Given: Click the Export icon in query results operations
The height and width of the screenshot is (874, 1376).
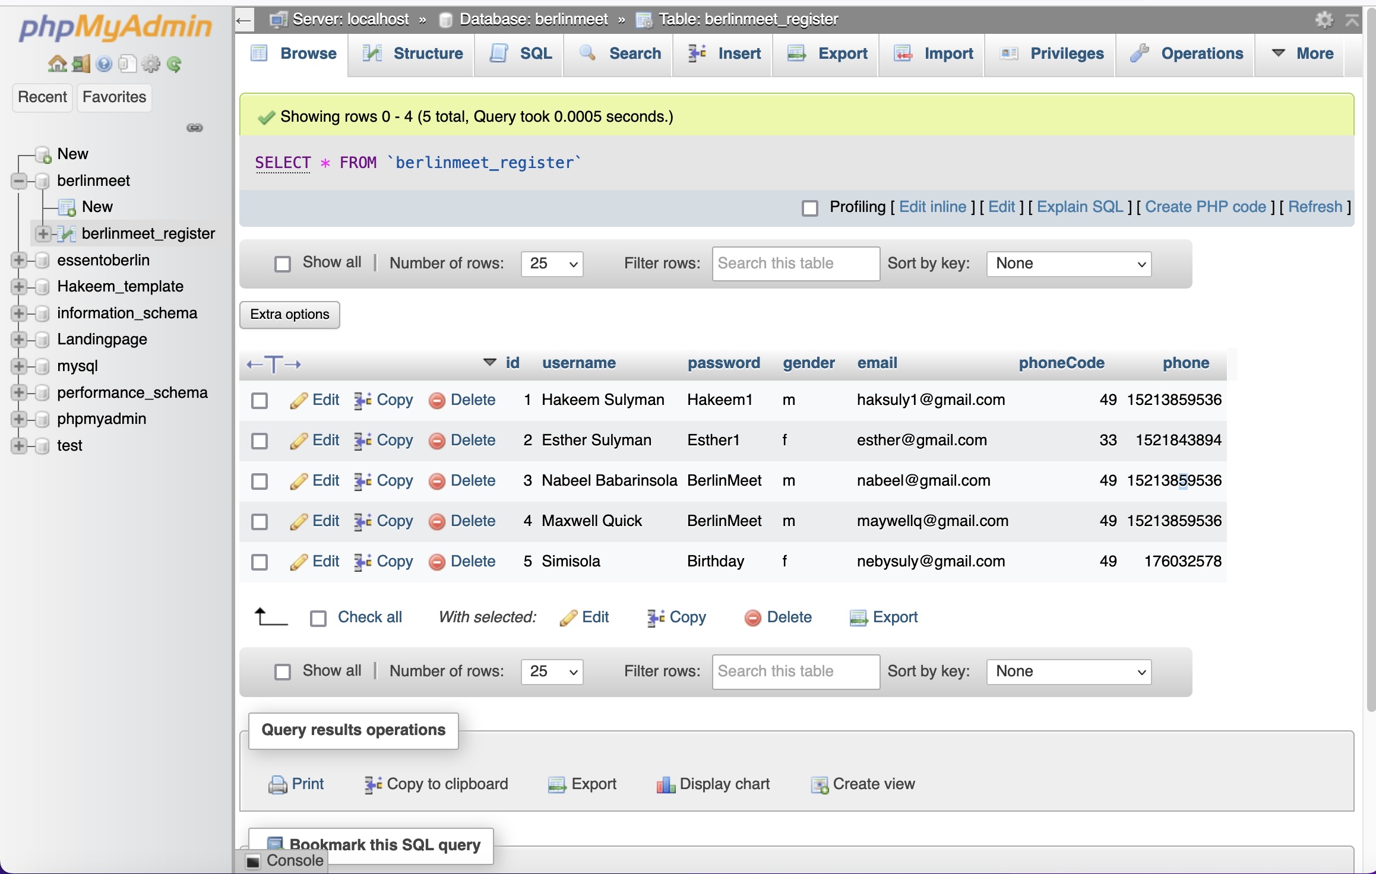Looking at the screenshot, I should coord(556,785).
